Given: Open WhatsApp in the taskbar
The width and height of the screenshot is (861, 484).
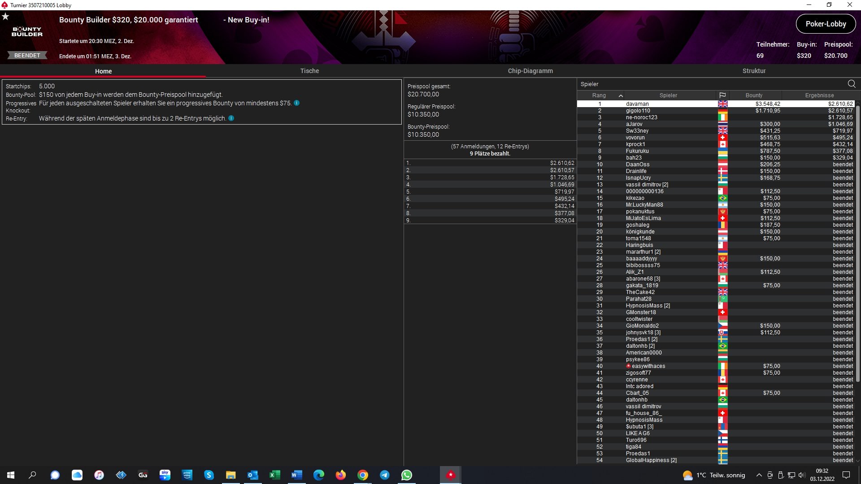Looking at the screenshot, I should click(x=406, y=475).
